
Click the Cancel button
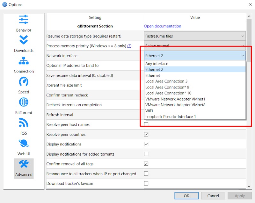pos(213,196)
